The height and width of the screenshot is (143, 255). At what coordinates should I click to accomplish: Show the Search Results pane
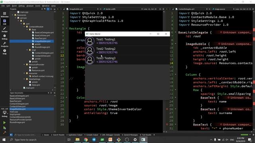pos(58,135)
